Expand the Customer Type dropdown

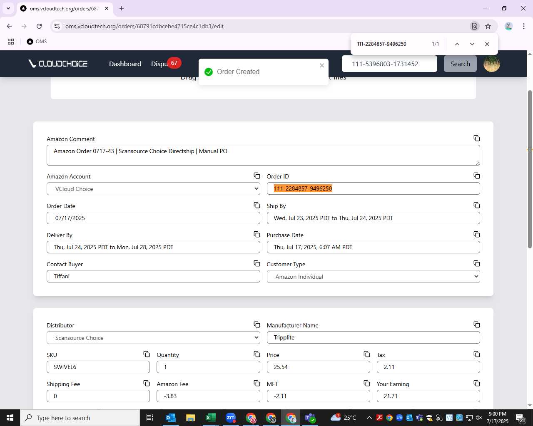[373, 277]
